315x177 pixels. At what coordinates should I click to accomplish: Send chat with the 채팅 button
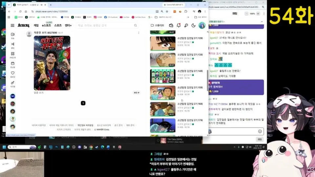coord(260,139)
